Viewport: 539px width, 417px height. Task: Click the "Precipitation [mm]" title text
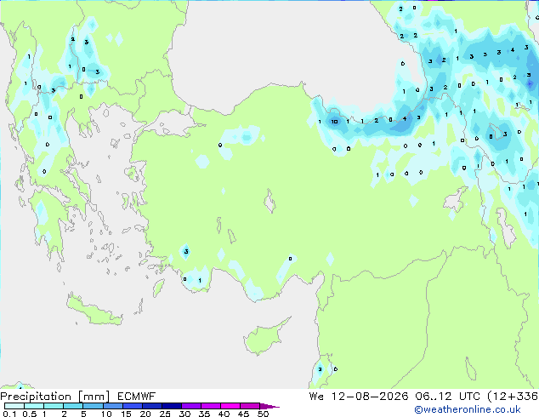(x=55, y=397)
